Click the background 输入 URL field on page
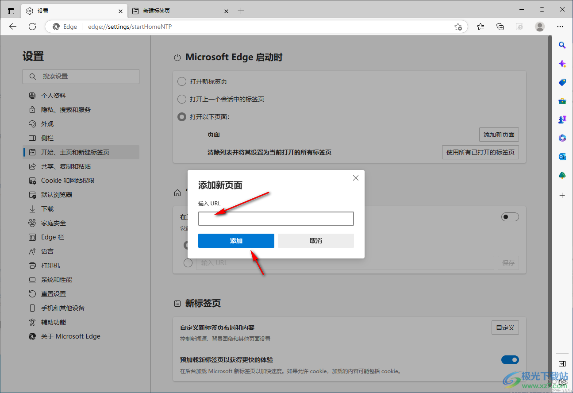Viewport: 573px width, 393px height. click(345, 263)
